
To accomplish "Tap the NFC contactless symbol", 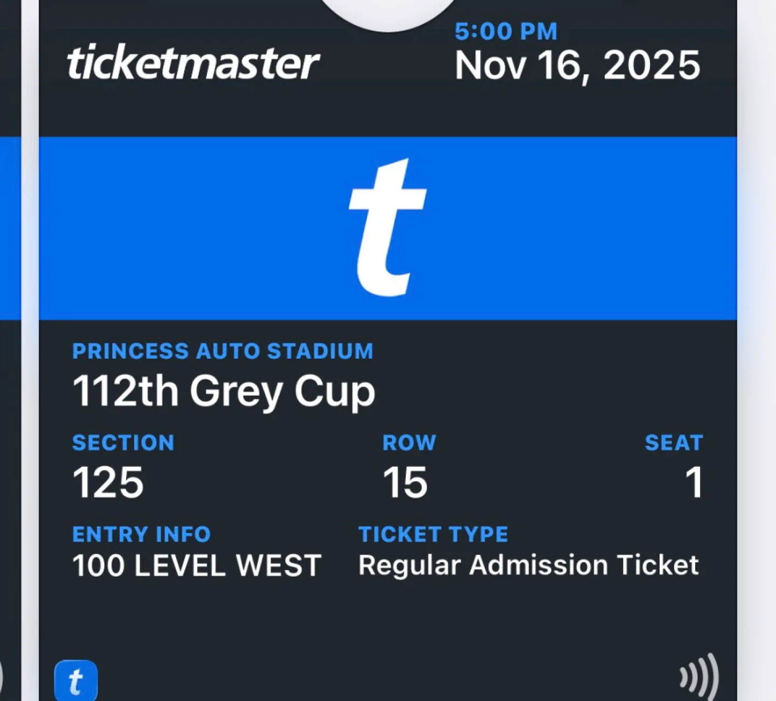I will pos(699,677).
